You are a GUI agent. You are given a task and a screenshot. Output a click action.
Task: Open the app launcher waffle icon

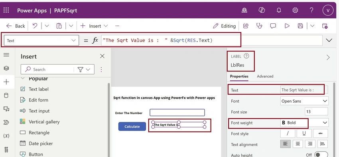[x=6, y=10]
